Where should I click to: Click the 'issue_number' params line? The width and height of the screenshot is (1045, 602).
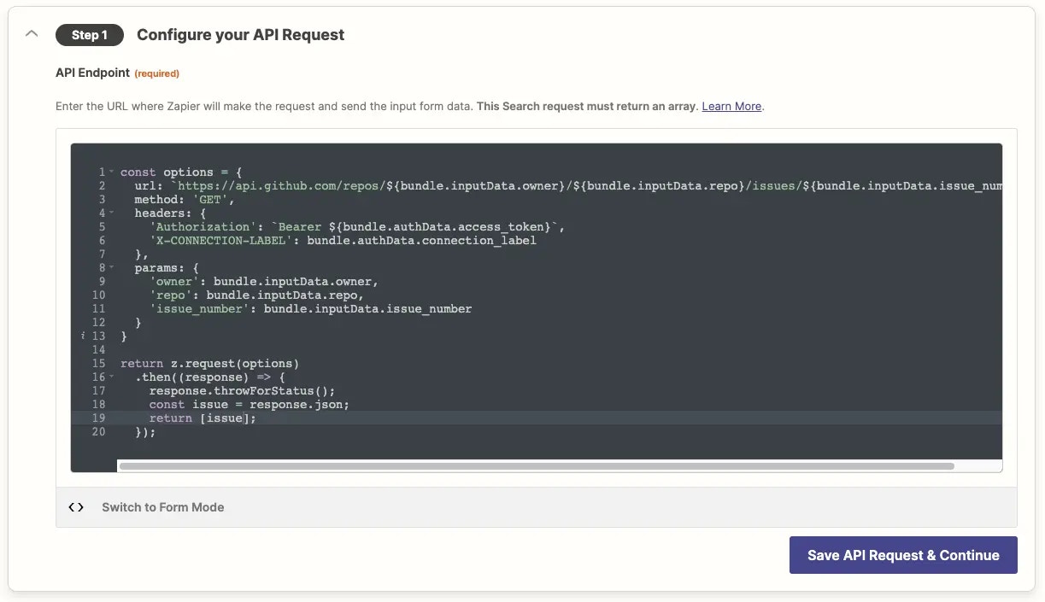pyautogui.click(x=310, y=309)
